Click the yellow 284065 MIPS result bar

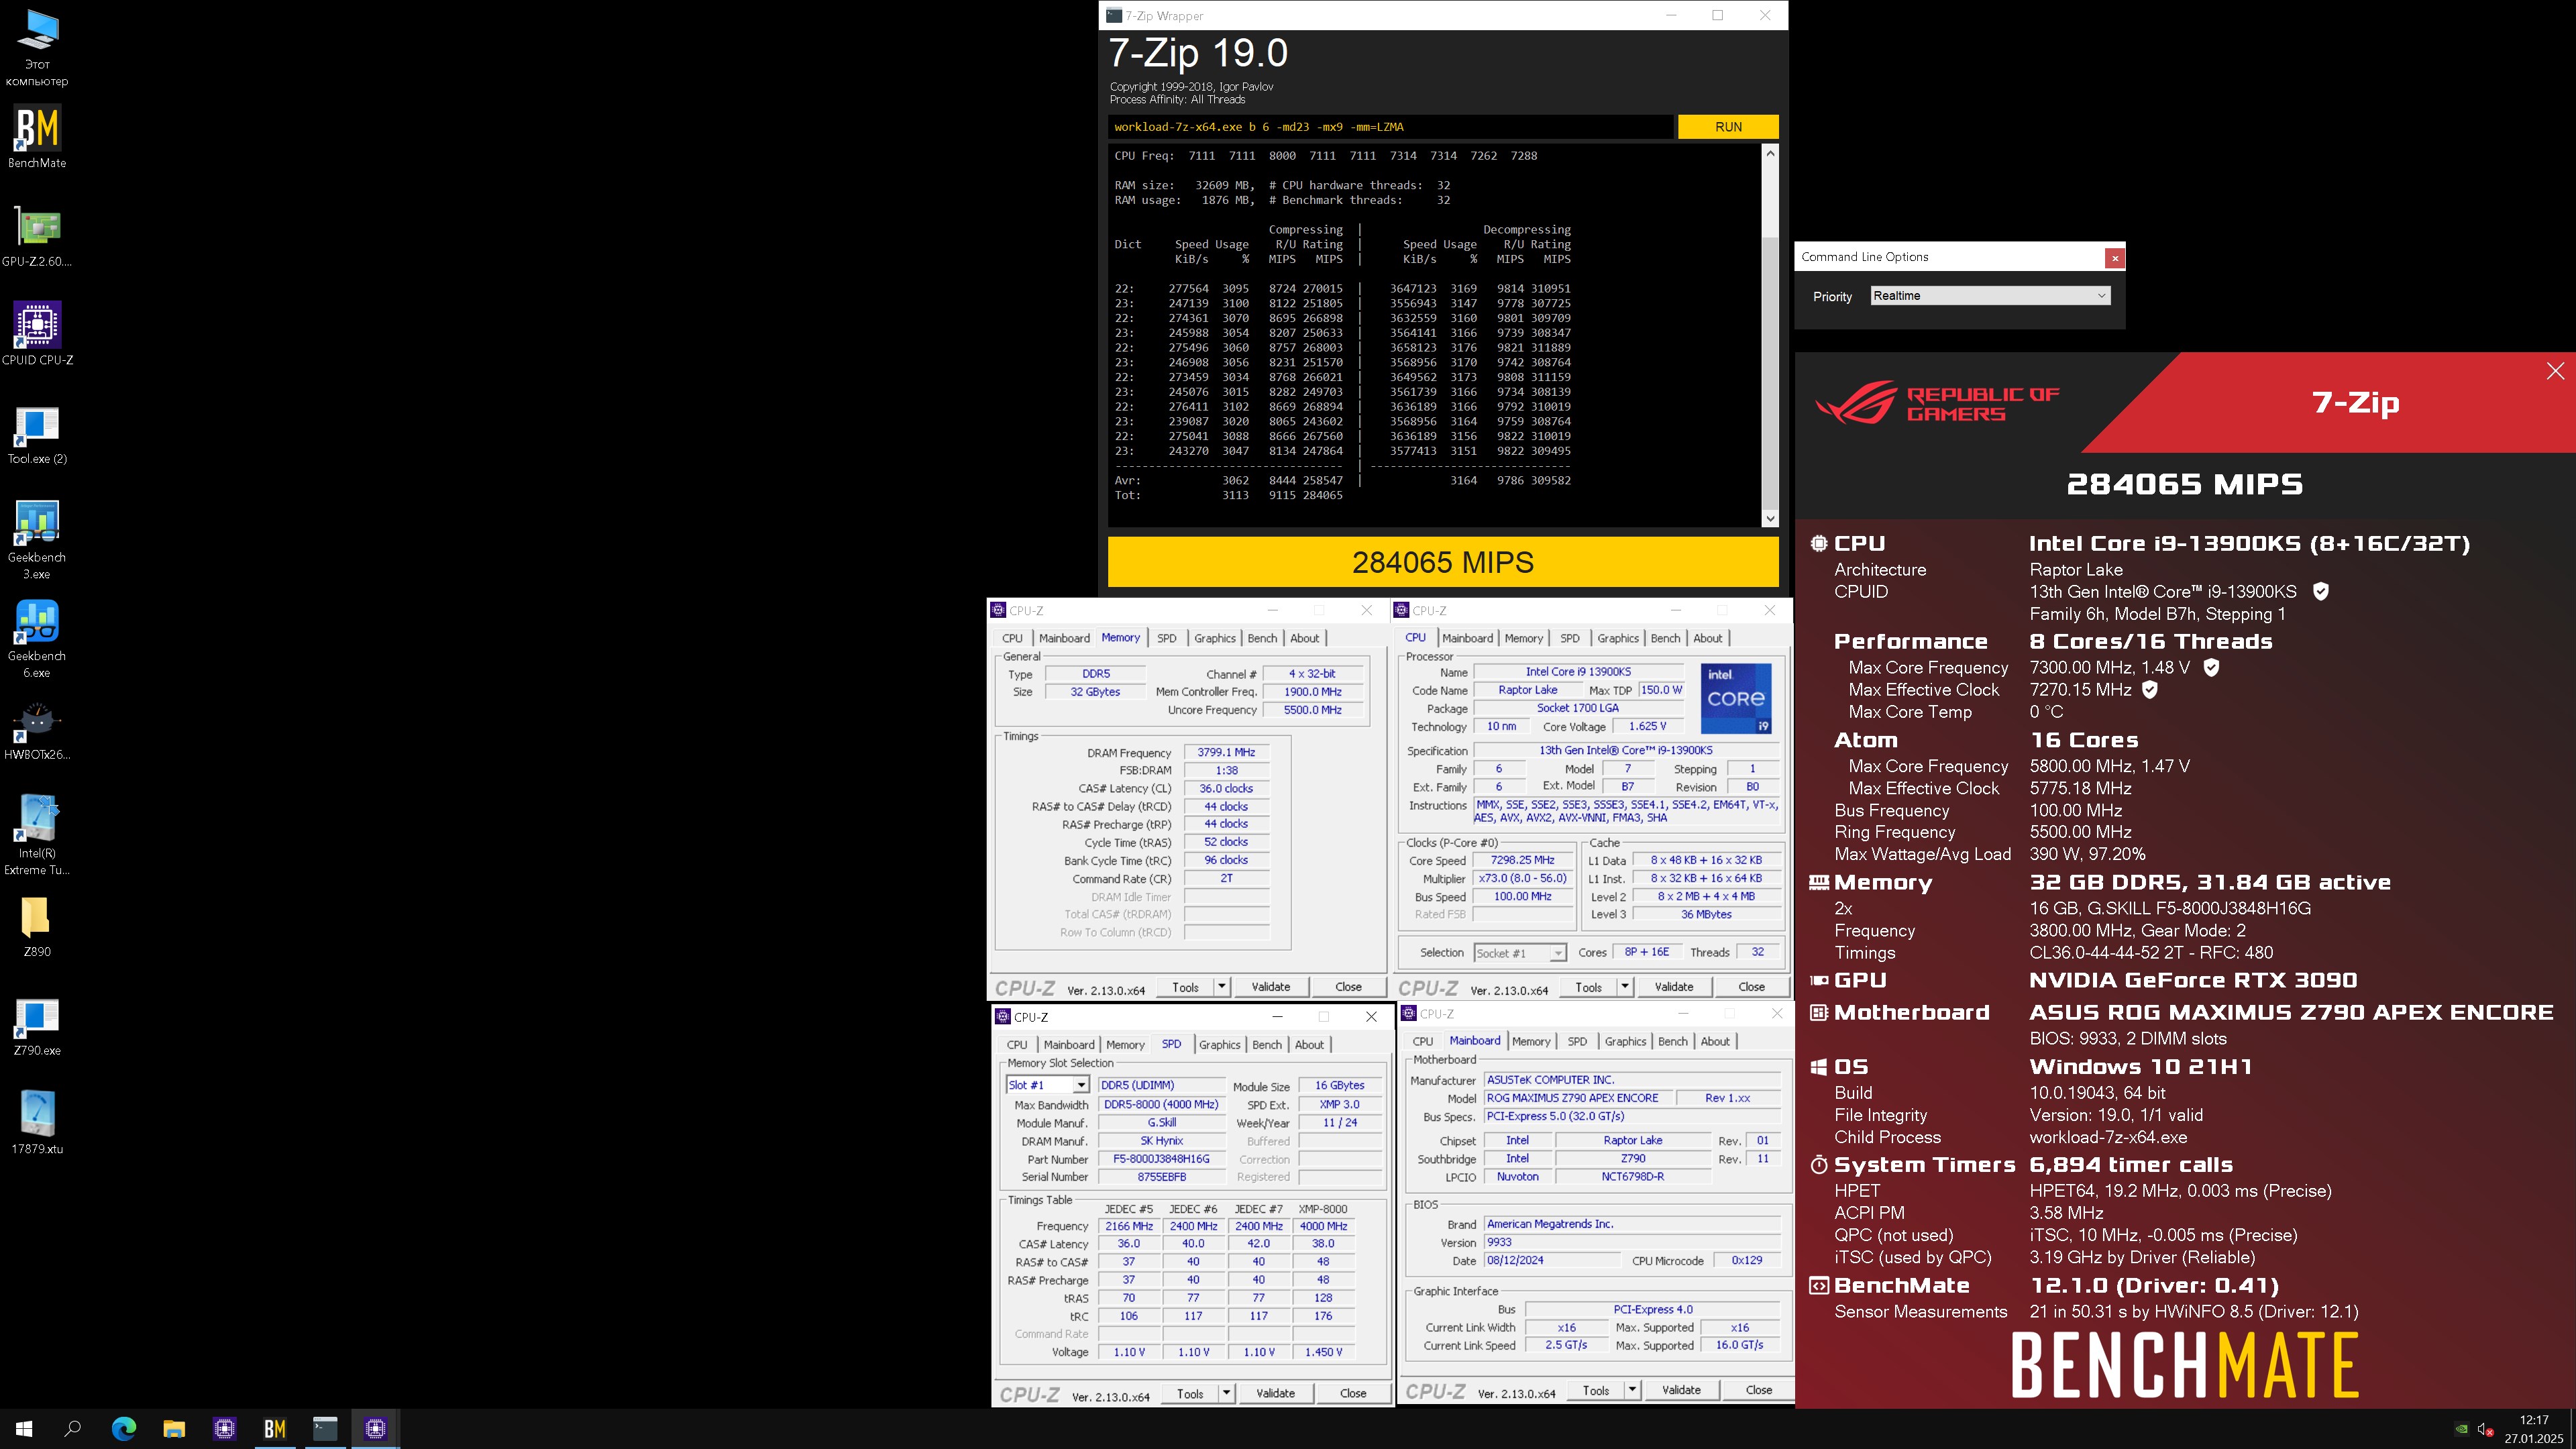[x=1443, y=562]
